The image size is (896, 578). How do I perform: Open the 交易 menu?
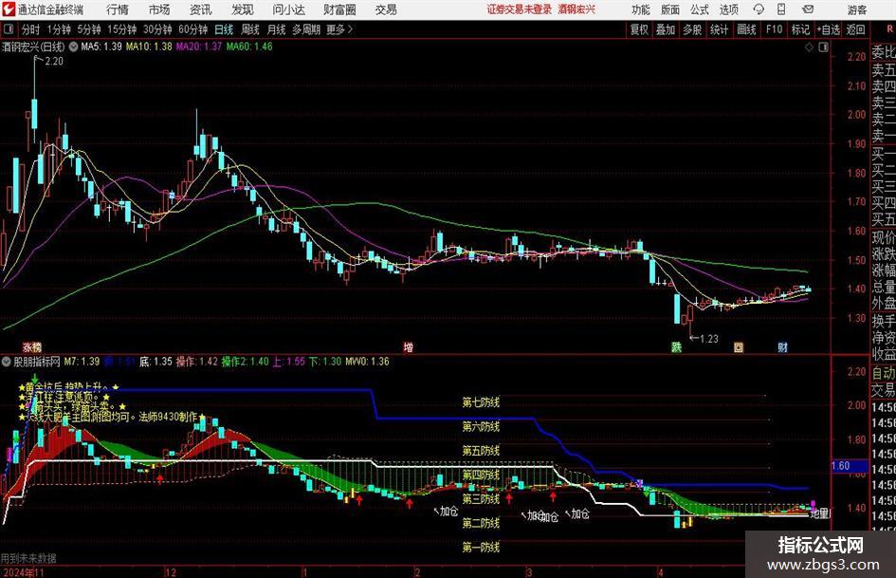386,9
